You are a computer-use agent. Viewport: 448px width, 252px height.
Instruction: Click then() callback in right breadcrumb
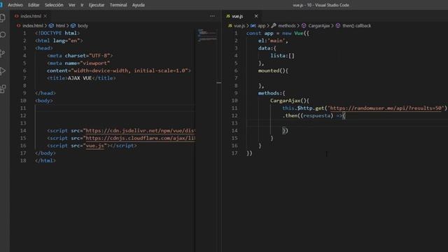(x=356, y=26)
